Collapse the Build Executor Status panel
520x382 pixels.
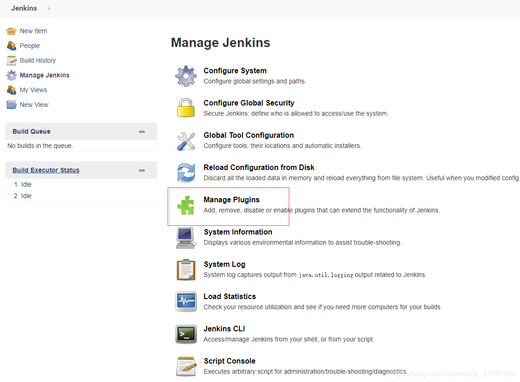click(x=141, y=170)
